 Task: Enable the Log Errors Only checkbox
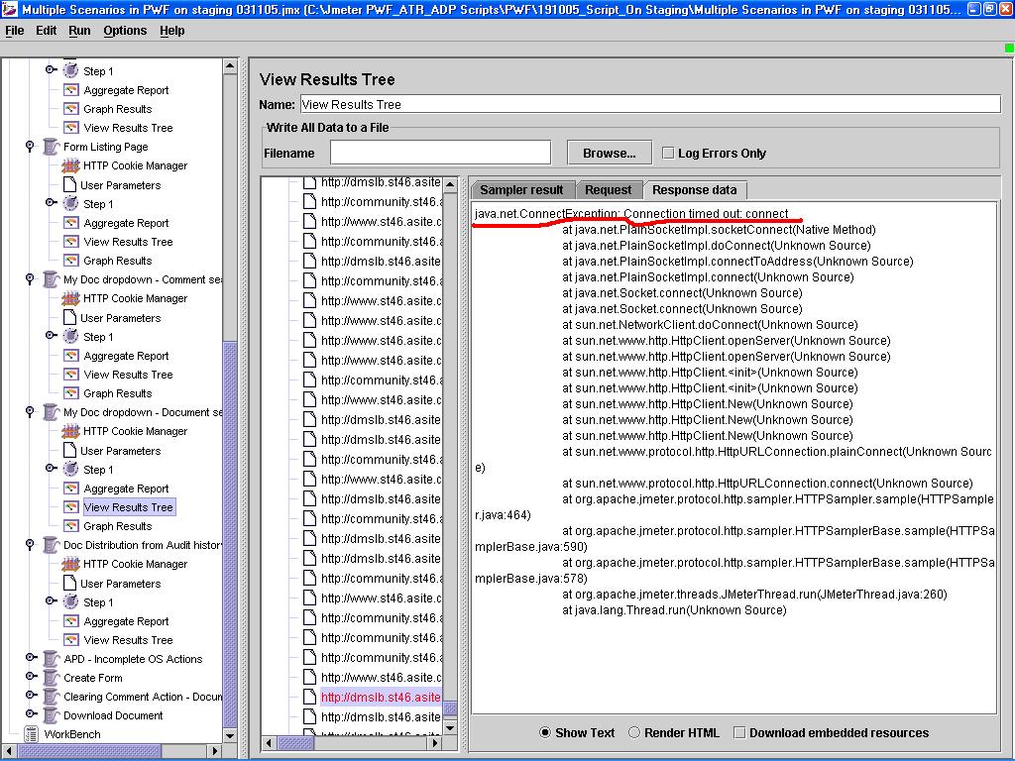[668, 154]
